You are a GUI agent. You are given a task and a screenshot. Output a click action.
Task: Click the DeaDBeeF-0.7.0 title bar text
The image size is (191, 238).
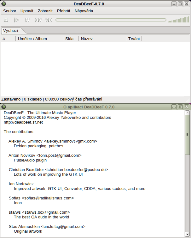point(89,4)
